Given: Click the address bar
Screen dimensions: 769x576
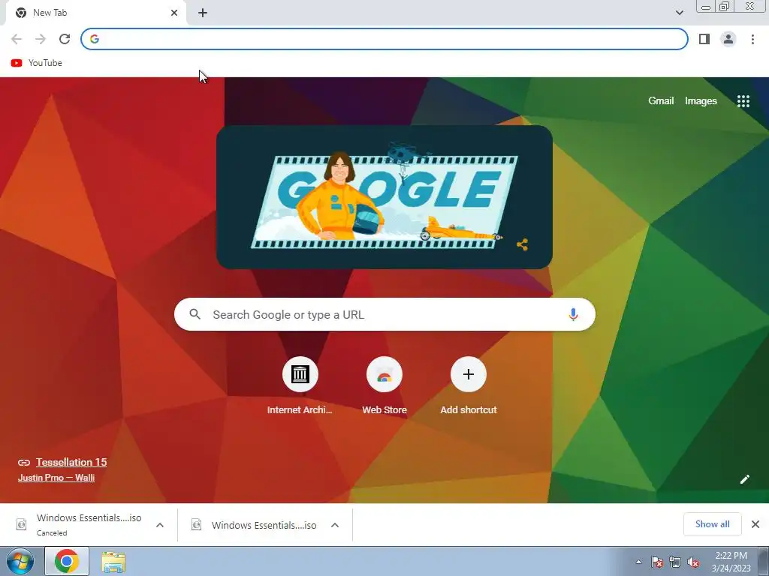Looking at the screenshot, I should click(x=384, y=39).
